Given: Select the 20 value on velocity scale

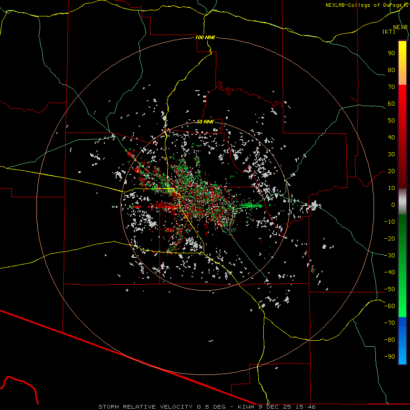Looking at the screenshot, I should (x=391, y=171).
